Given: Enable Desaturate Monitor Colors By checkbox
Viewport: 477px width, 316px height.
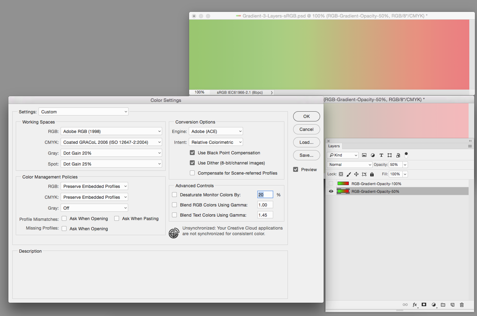Looking at the screenshot, I should pyautogui.click(x=174, y=195).
